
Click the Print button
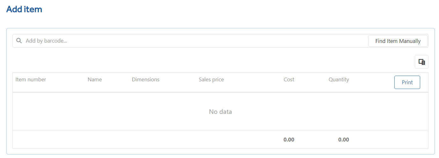pyautogui.click(x=407, y=82)
